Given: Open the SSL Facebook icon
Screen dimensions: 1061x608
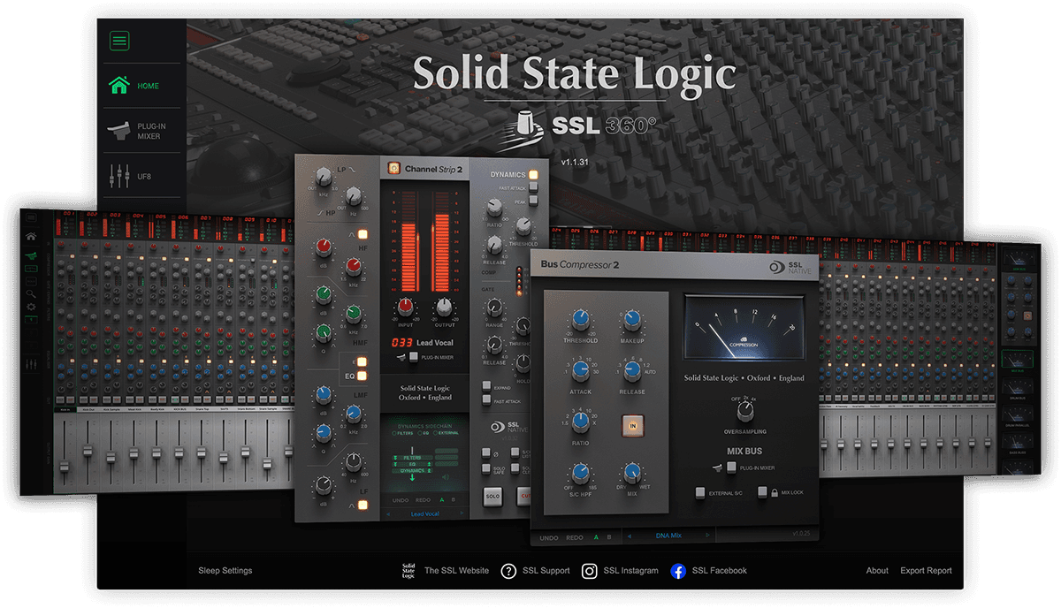Looking at the screenshot, I should tap(678, 571).
